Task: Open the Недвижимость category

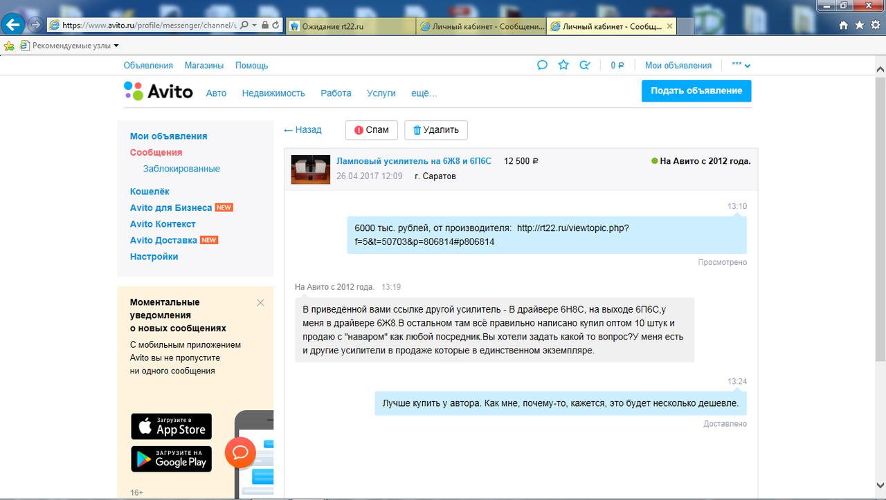Action: [x=273, y=93]
